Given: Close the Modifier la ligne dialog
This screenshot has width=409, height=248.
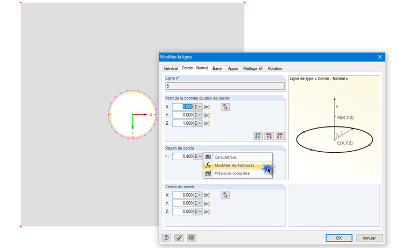Looking at the screenshot, I should pyautogui.click(x=379, y=57).
